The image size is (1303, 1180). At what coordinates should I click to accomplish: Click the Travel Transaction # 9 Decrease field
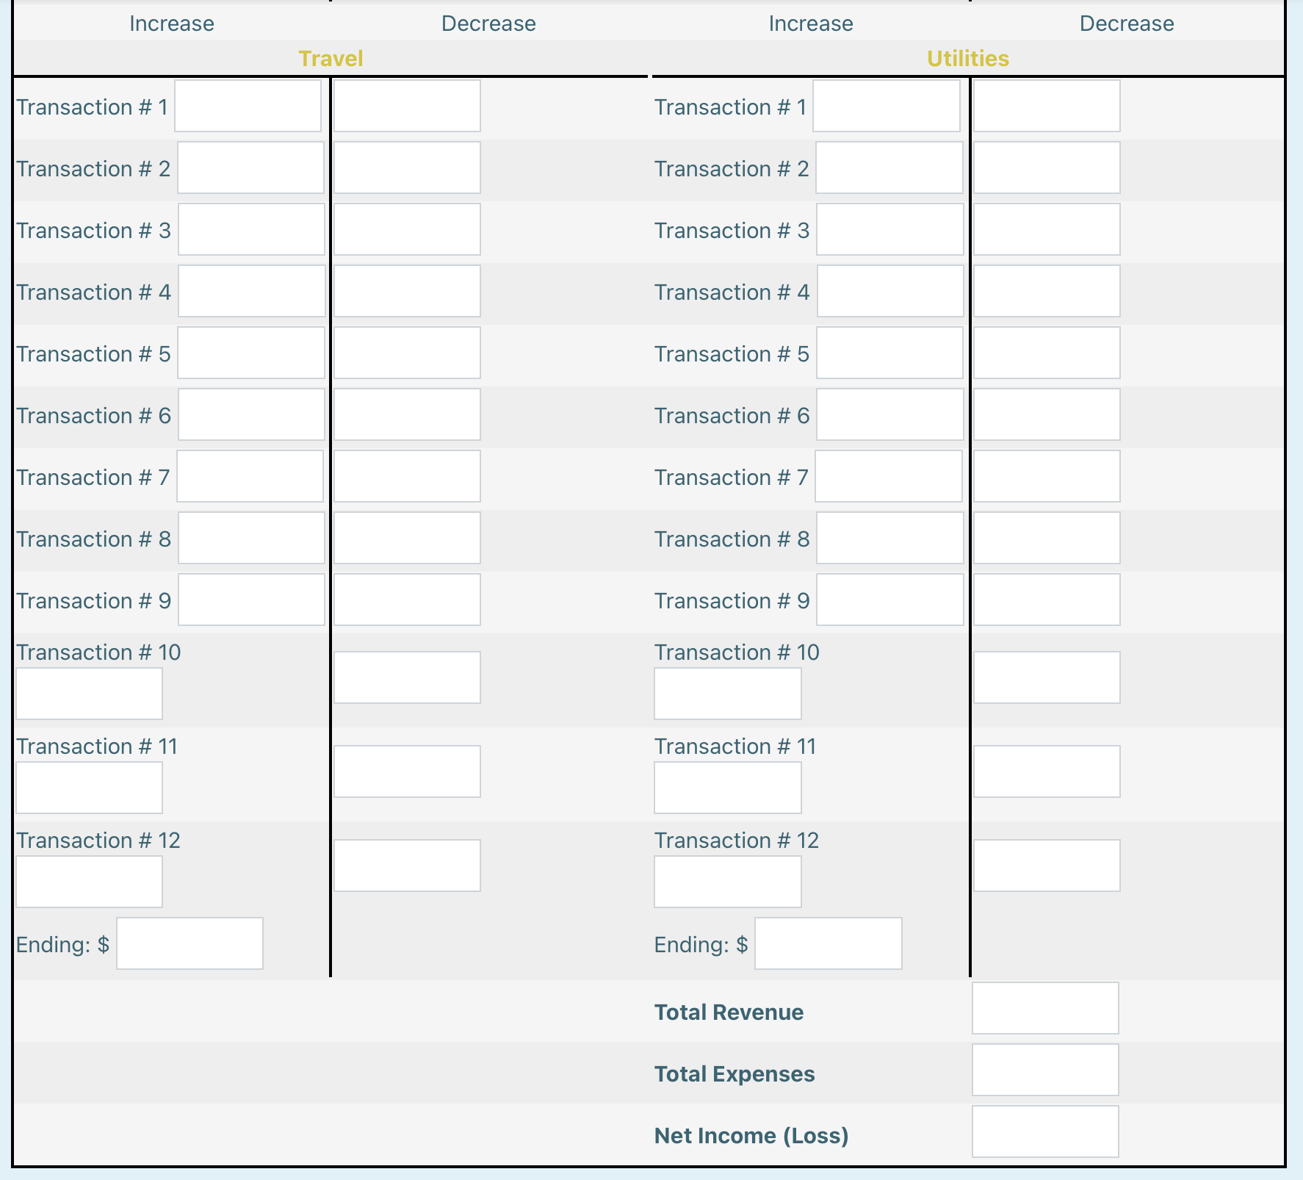click(406, 600)
